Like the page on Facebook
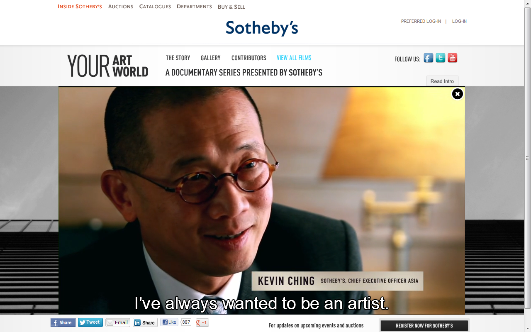Screen dimensions: 531x332 169,322
